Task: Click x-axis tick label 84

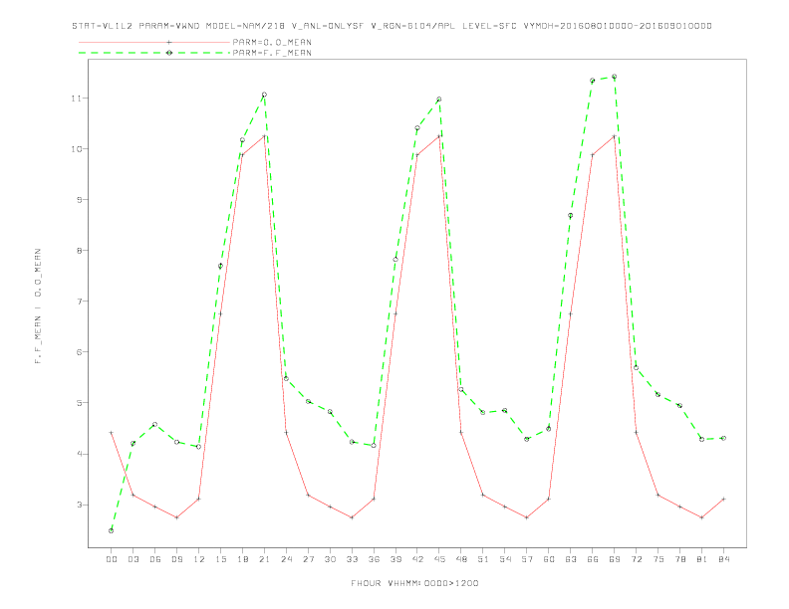Action: pos(723,559)
